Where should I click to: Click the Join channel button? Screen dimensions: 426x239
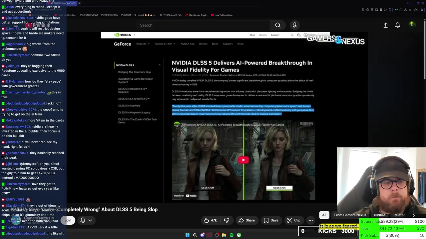(68, 220)
